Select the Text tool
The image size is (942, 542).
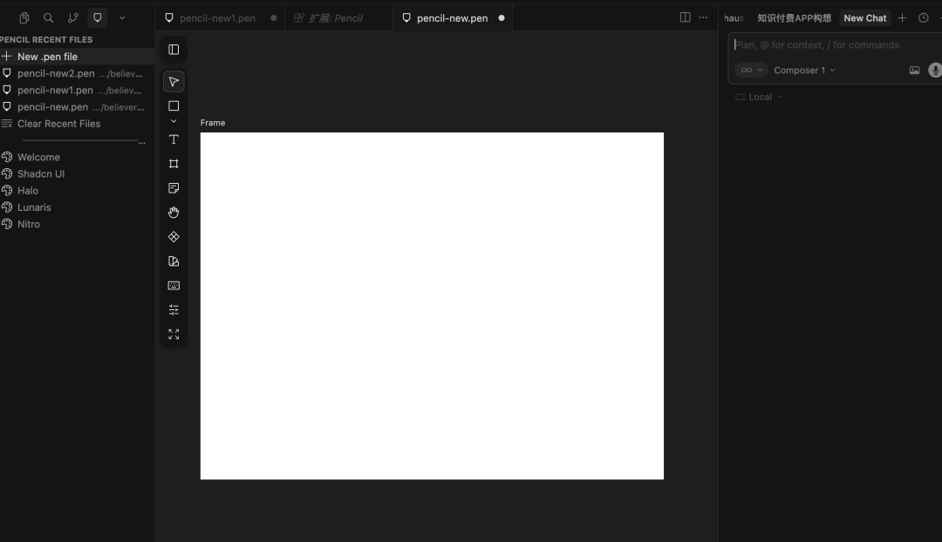pos(174,139)
